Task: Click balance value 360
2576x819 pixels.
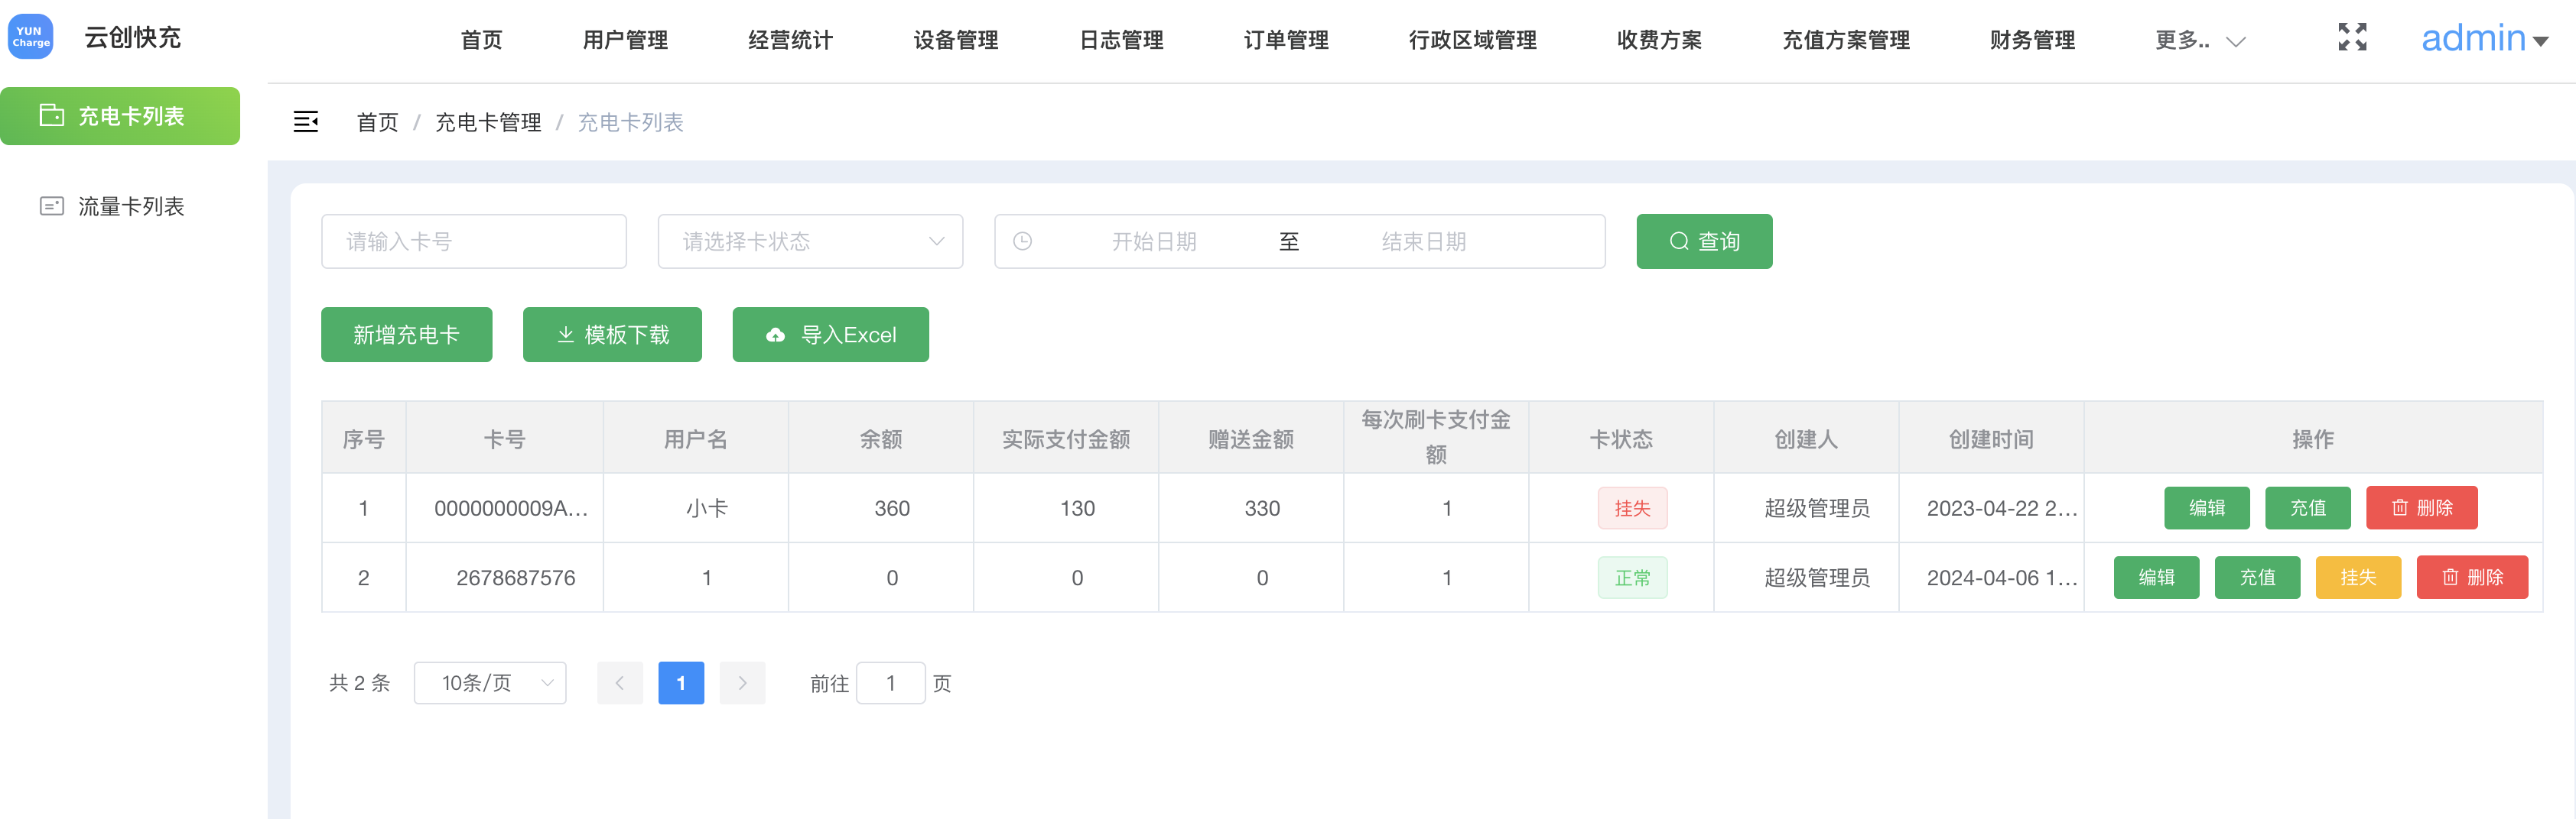Action: (x=892, y=507)
